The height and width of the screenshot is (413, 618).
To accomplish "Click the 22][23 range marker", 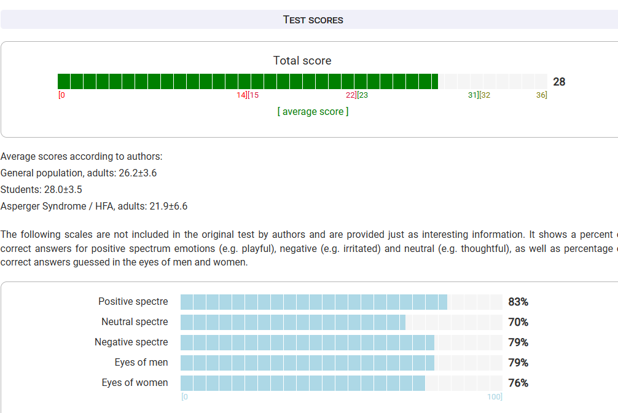I will (x=357, y=95).
